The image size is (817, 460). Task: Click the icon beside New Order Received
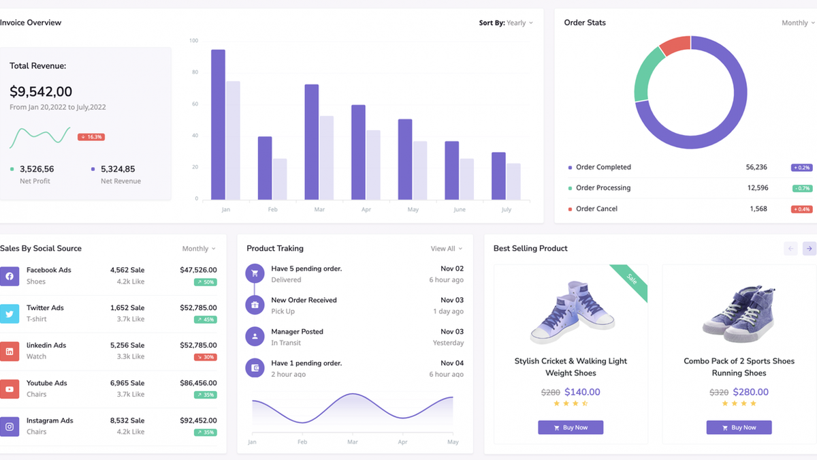[255, 305]
